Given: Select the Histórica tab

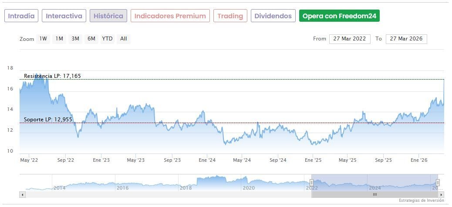Looking at the screenshot, I should tap(108, 16).
